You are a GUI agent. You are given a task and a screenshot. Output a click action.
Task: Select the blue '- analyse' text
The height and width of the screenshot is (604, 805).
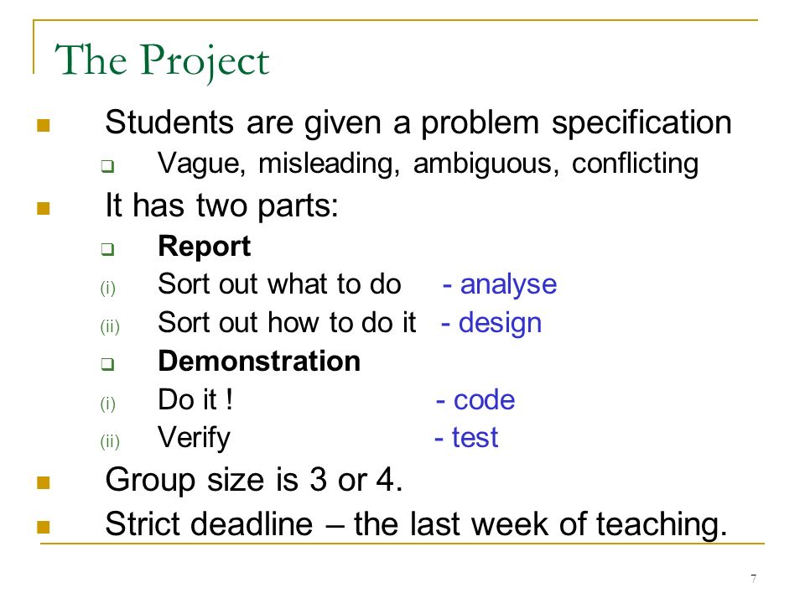tap(500, 284)
